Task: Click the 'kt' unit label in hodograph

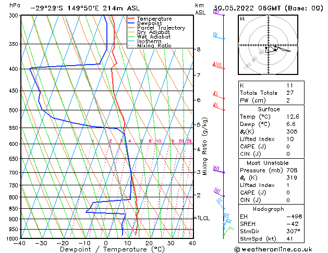Action: (242, 19)
